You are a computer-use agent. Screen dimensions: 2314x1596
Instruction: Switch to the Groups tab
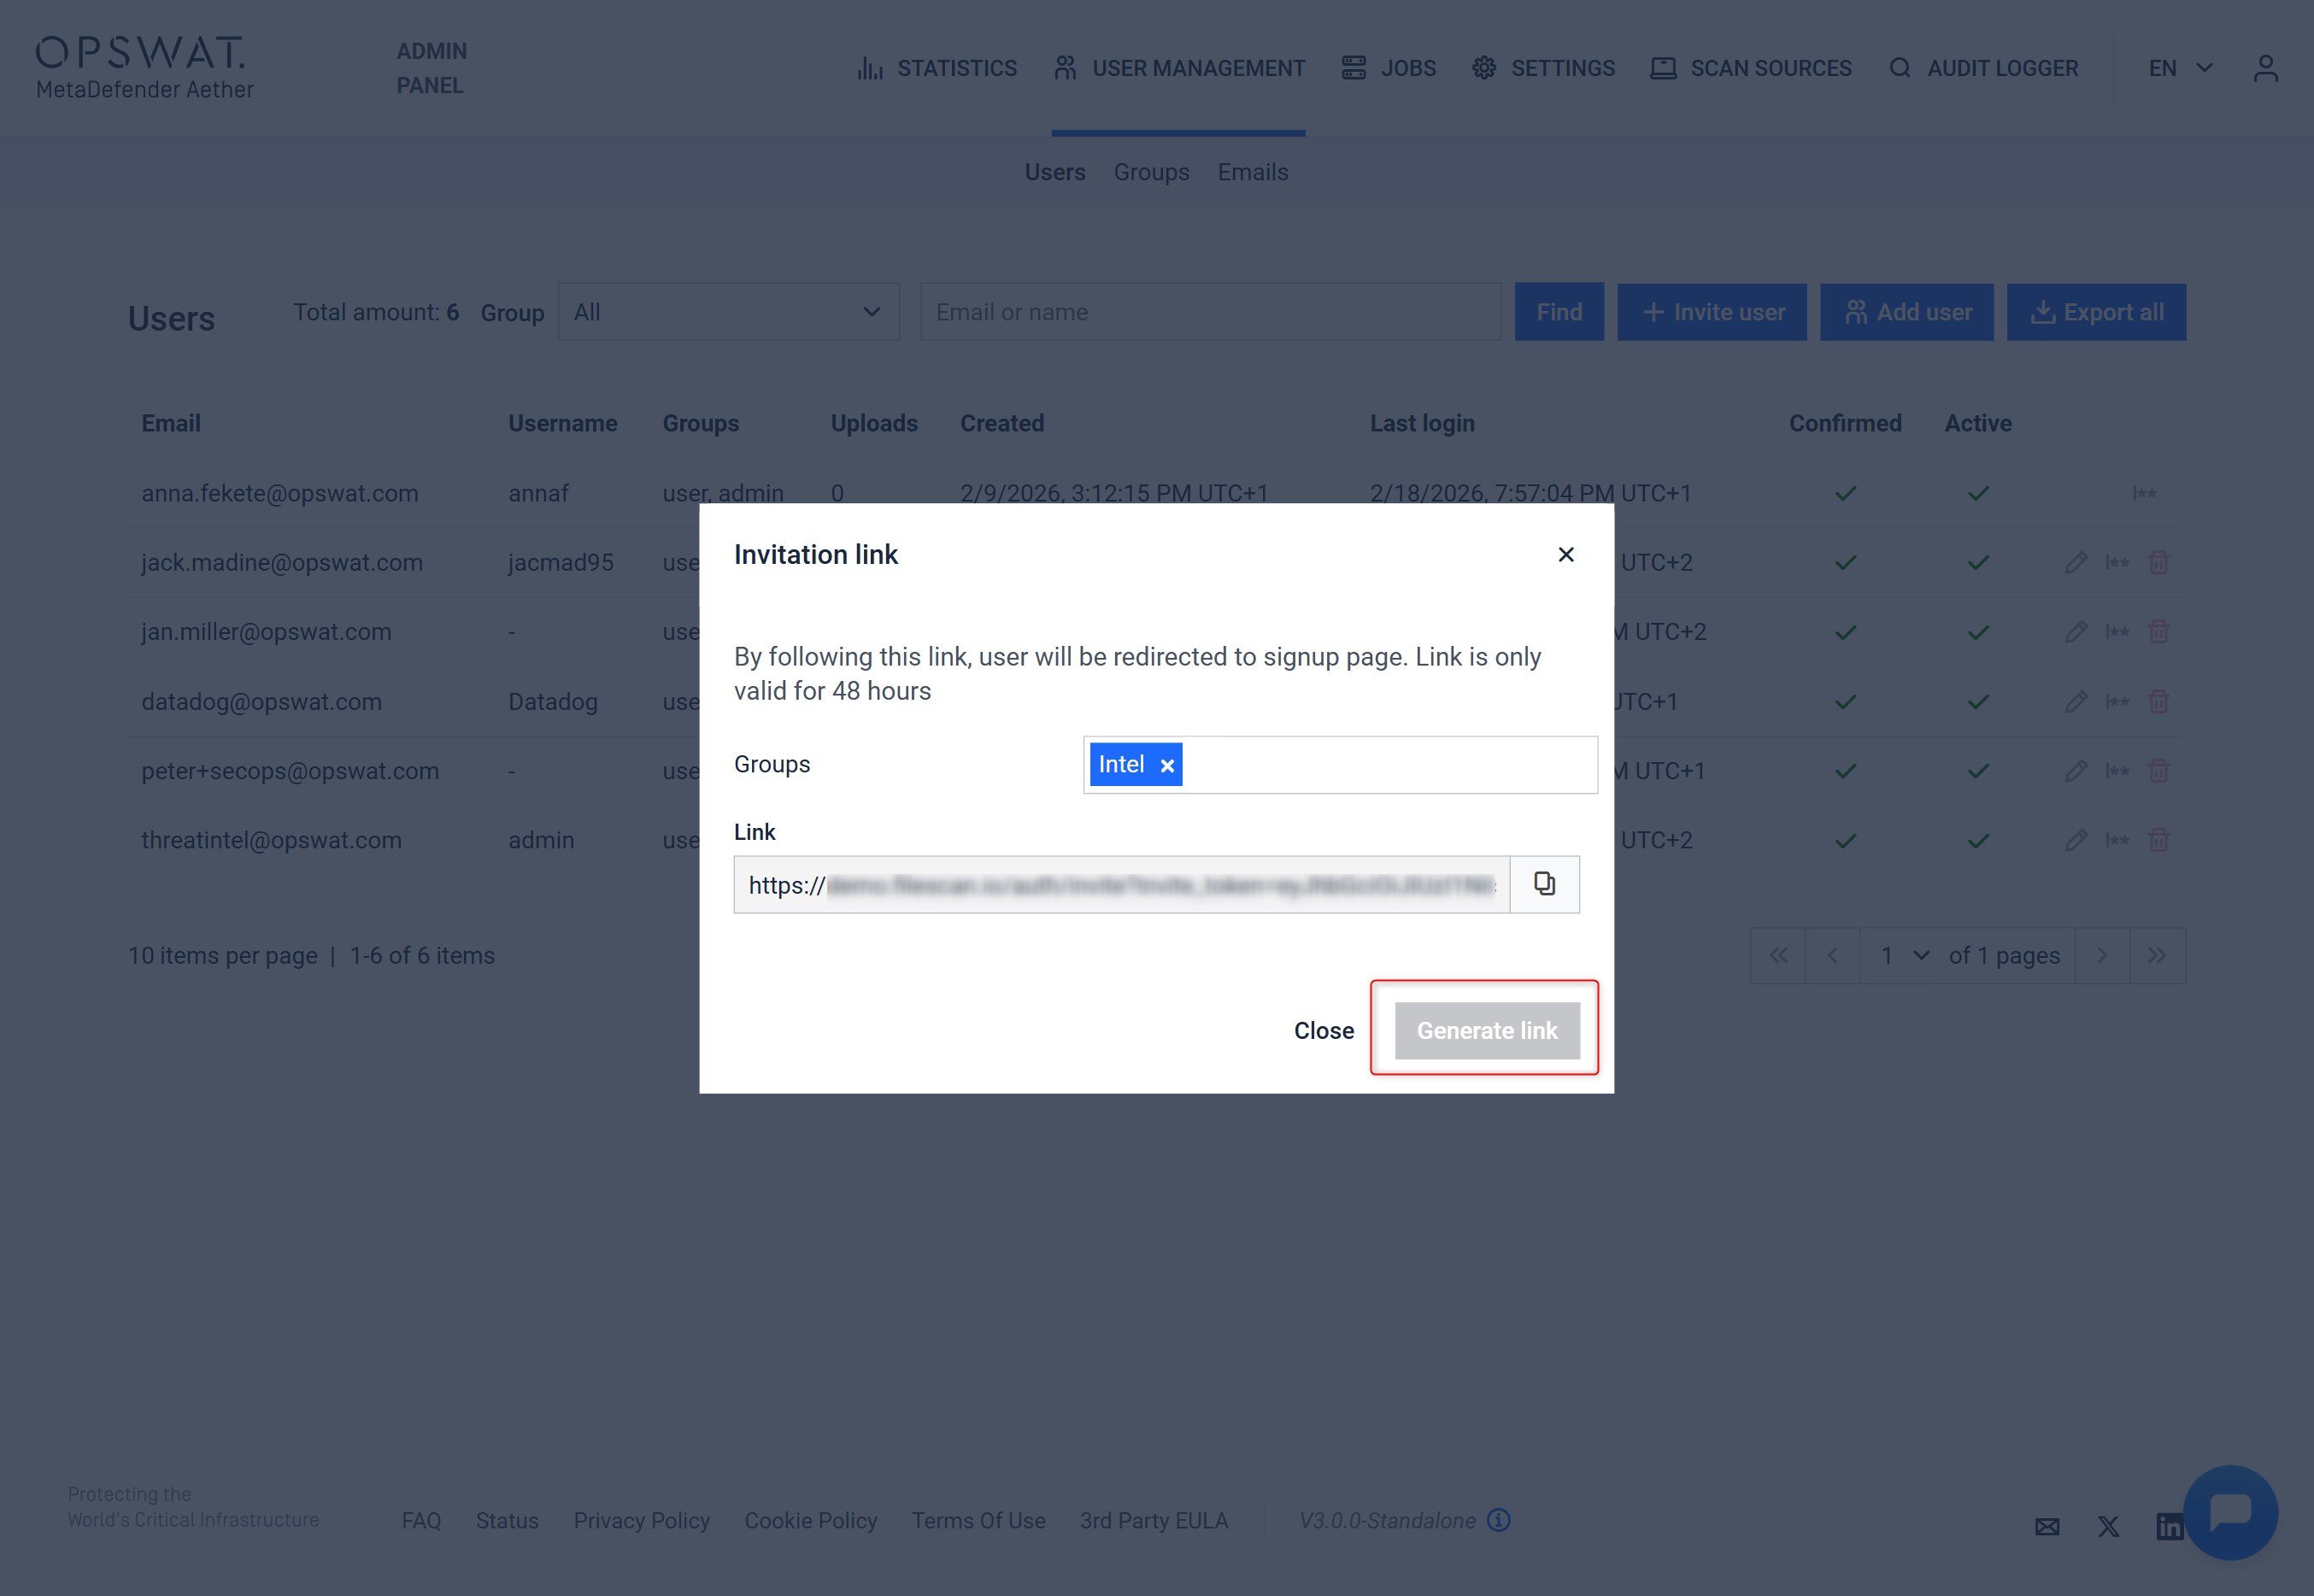tap(1151, 172)
